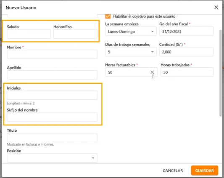Focus the Saludo input field
The image size is (224, 178).
29,34
